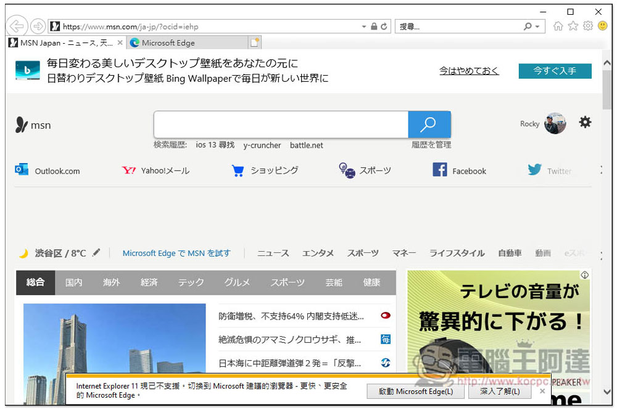View the security lock icon in address bar

tap(374, 26)
